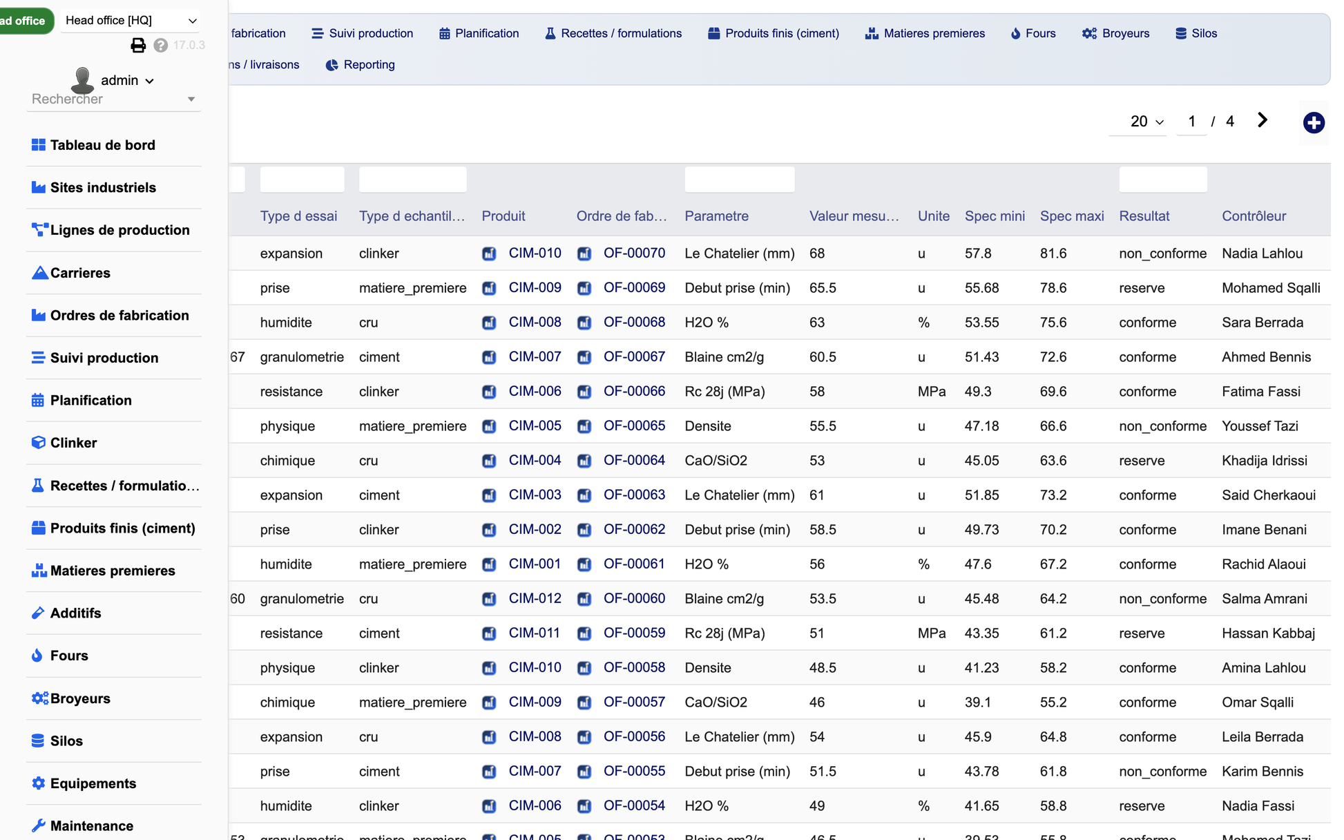Click the plus add record button
This screenshot has height=840, width=1344.
click(1314, 123)
